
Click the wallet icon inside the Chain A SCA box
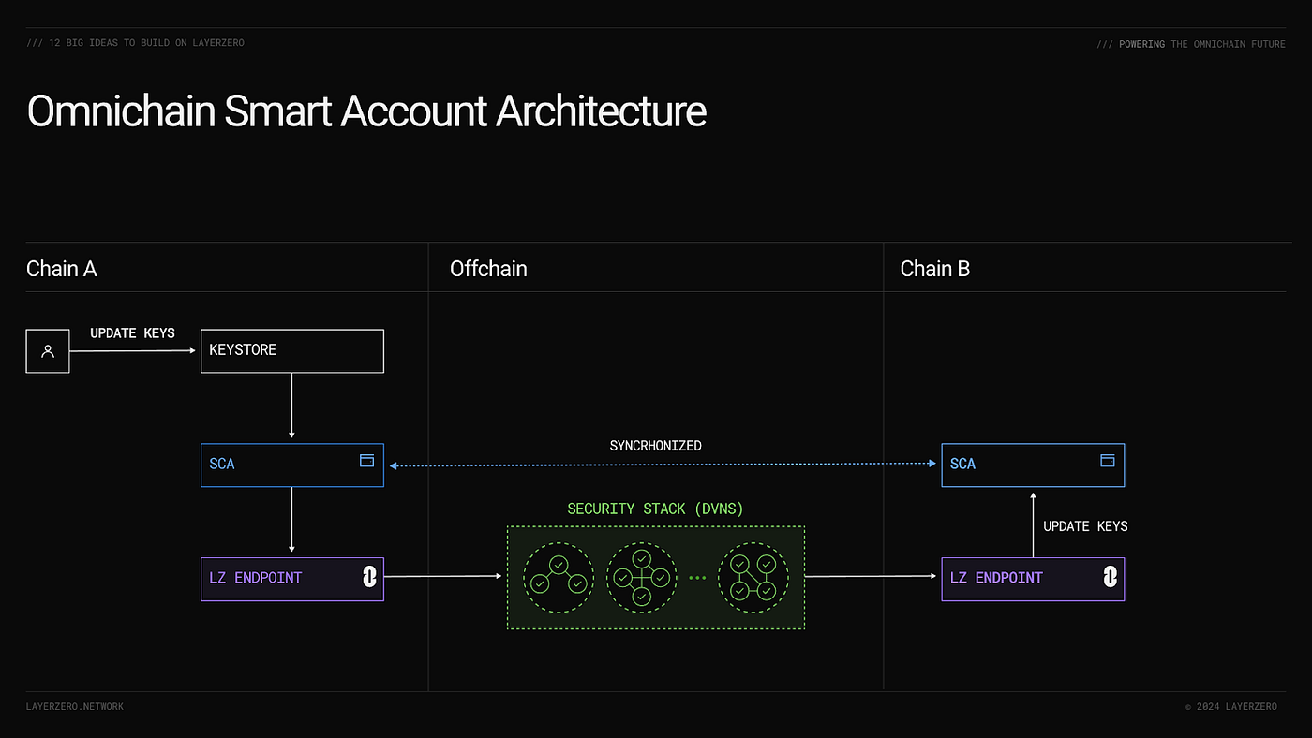[366, 460]
